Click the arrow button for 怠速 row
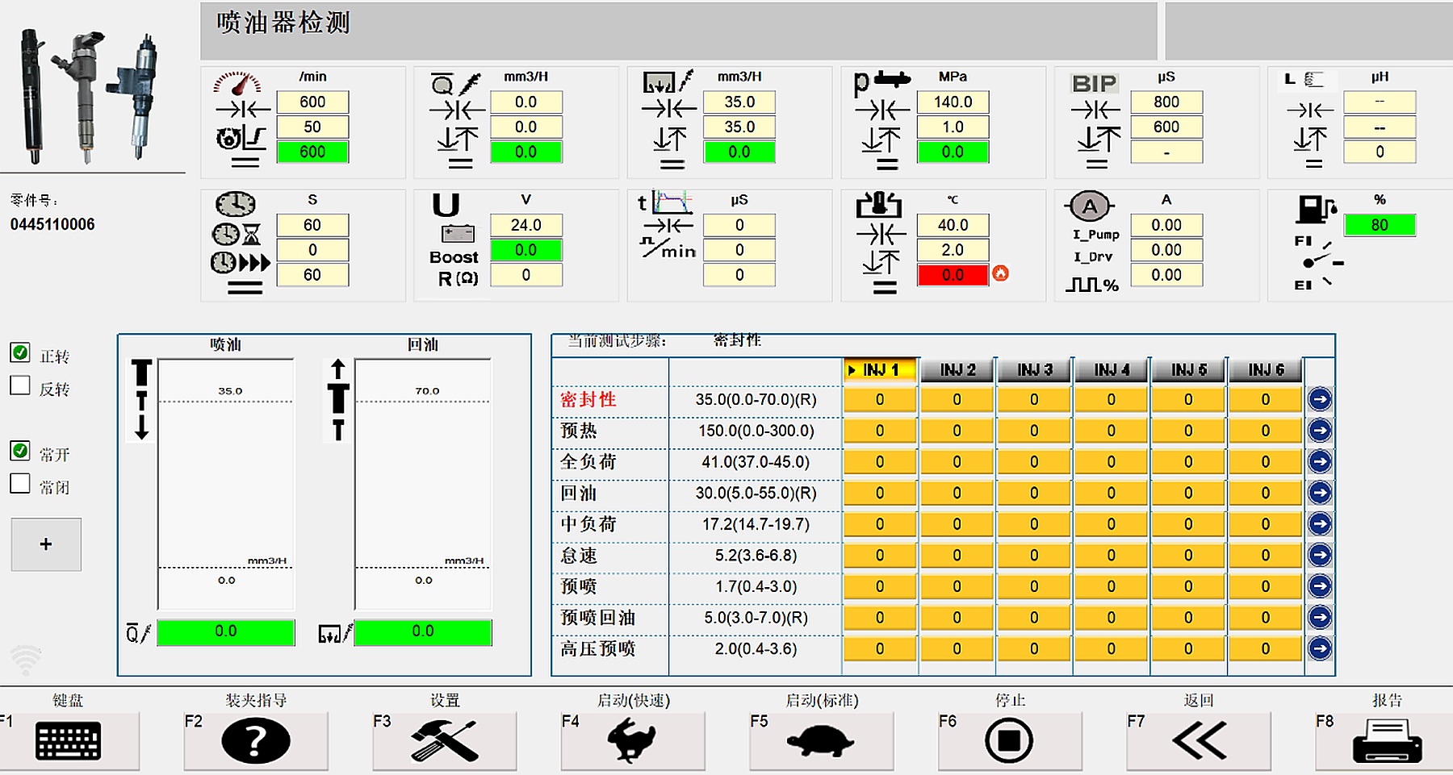This screenshot has width=1453, height=775. point(1320,555)
